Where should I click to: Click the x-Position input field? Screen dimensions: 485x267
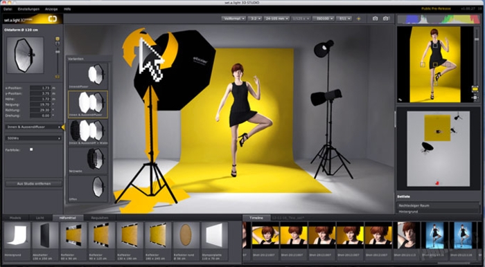[x=40, y=88]
